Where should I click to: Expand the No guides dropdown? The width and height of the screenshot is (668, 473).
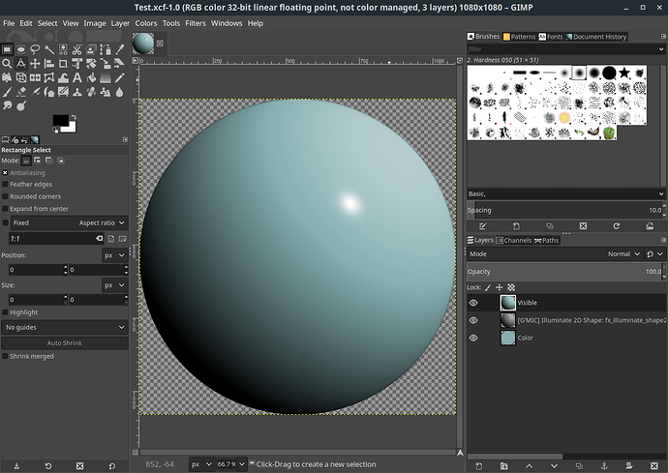[x=64, y=327]
